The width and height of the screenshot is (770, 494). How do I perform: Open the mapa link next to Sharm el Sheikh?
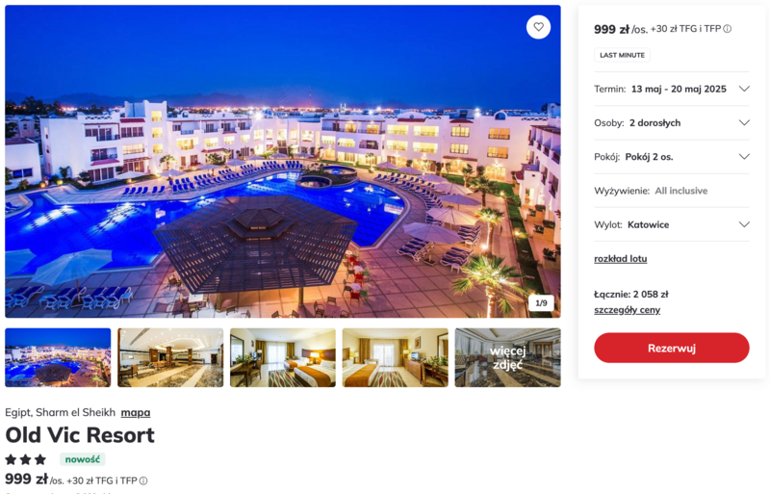[x=136, y=412]
